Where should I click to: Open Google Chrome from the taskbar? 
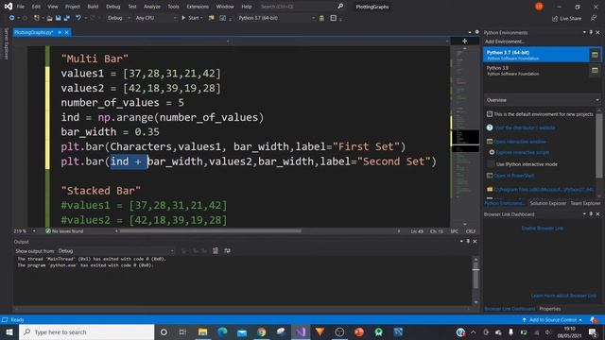point(262,331)
